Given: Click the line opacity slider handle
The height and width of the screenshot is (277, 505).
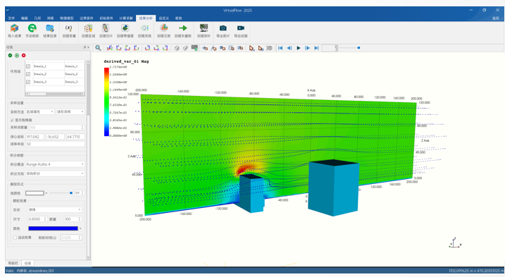Looking at the screenshot, I should [x=71, y=193].
